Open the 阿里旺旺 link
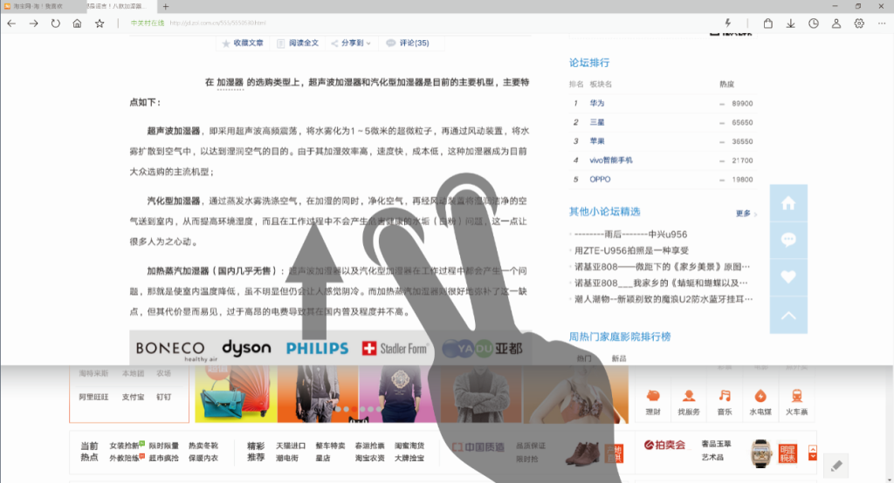 (93, 397)
